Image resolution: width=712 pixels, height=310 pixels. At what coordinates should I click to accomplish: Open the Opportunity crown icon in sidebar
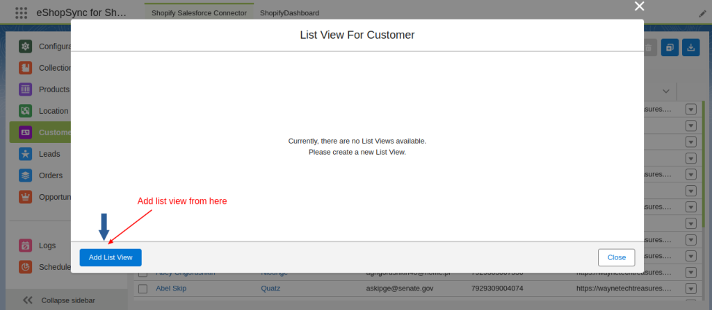25,197
